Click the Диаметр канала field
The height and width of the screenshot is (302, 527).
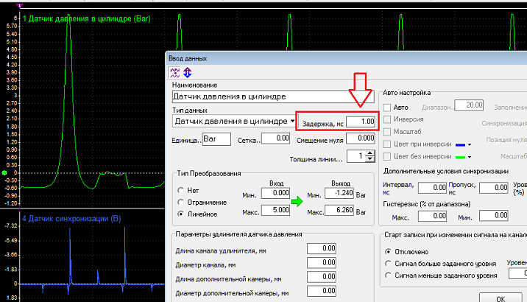click(x=322, y=263)
